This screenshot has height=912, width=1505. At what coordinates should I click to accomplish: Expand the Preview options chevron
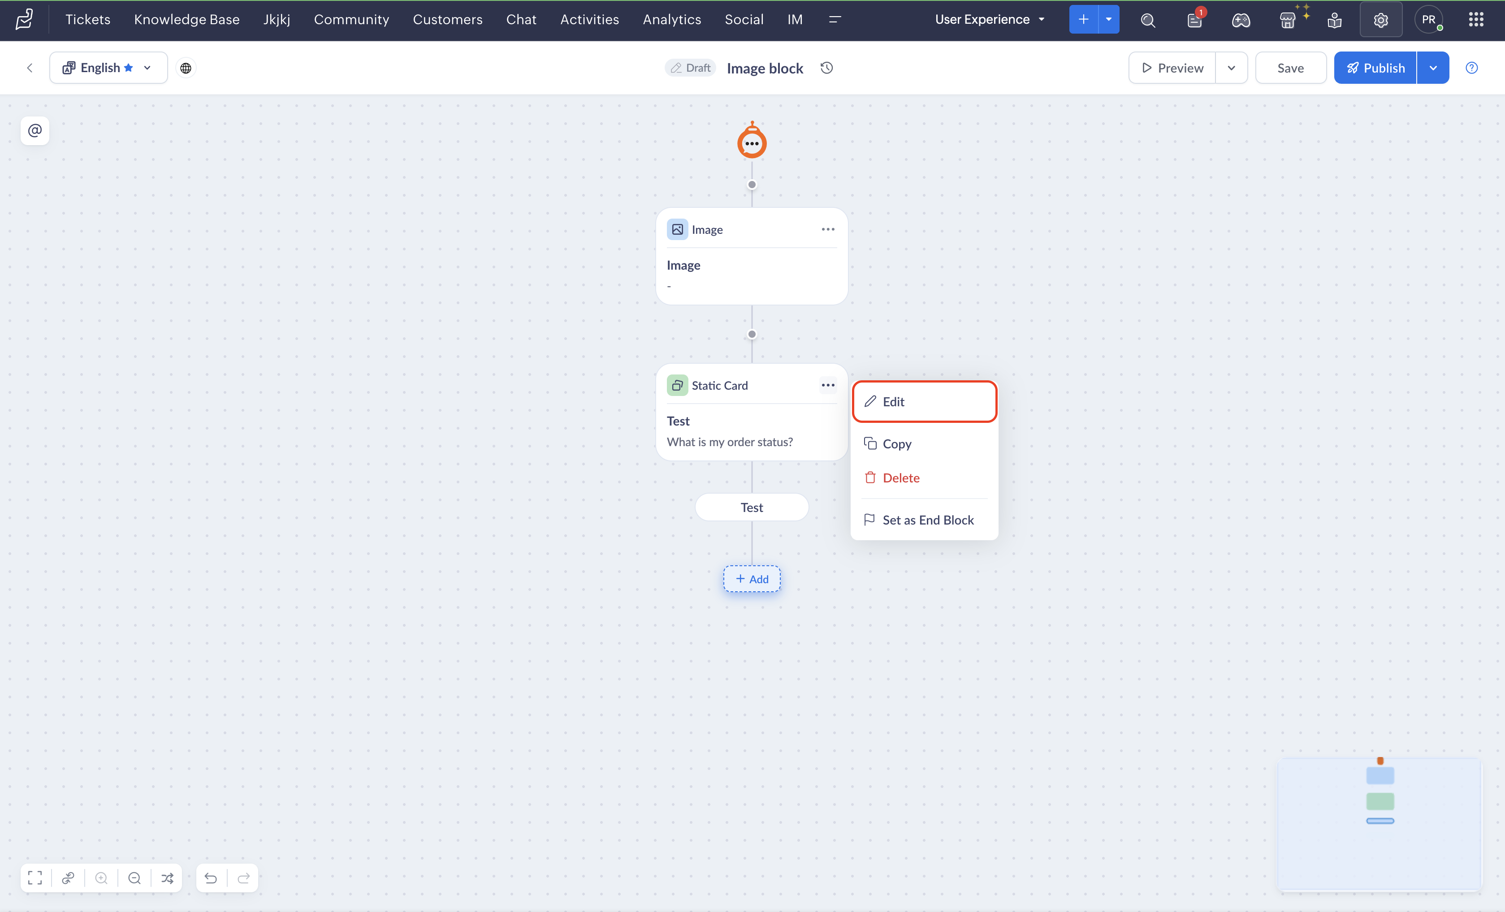pos(1231,68)
